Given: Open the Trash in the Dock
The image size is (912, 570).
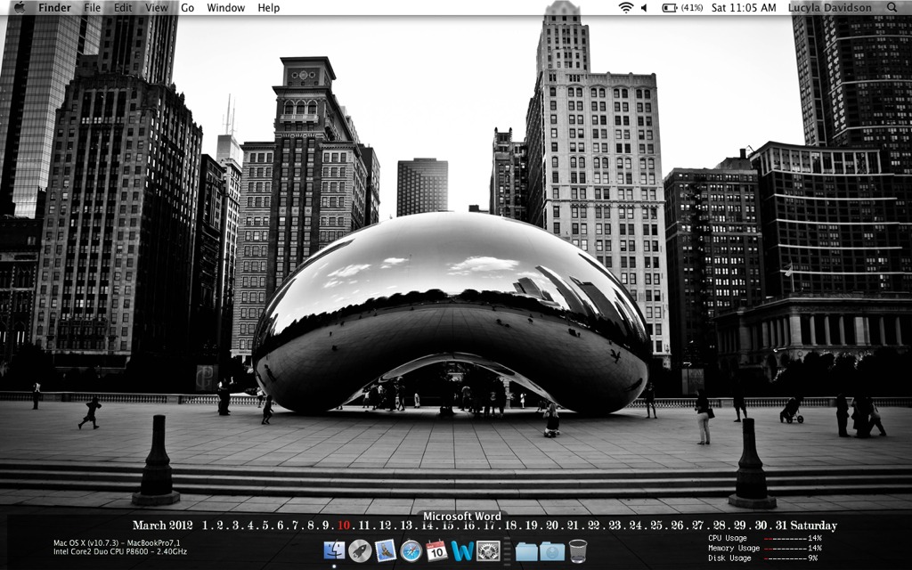Looking at the screenshot, I should pos(577,550).
